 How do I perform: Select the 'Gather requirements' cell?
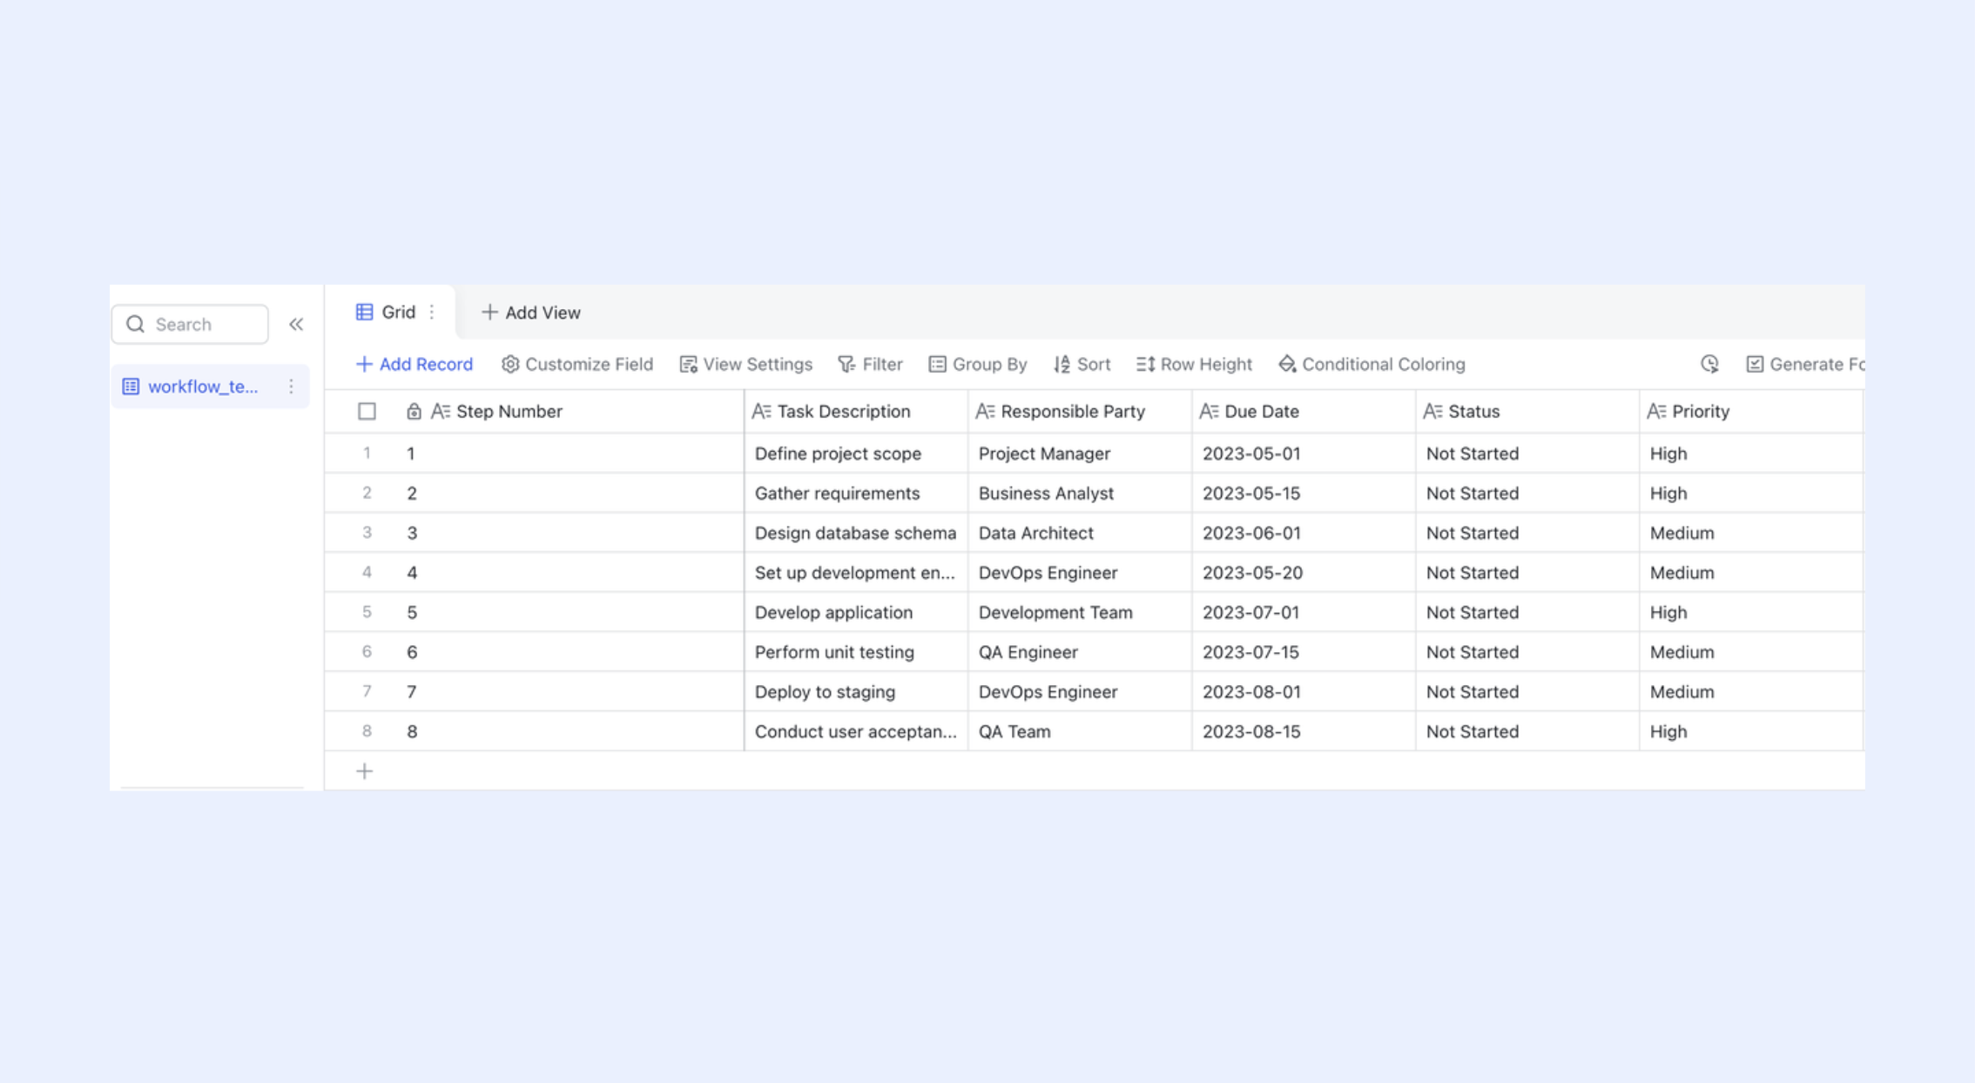click(x=856, y=494)
